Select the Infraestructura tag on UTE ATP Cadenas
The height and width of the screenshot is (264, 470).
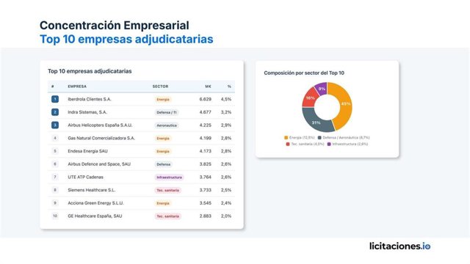coord(170,177)
